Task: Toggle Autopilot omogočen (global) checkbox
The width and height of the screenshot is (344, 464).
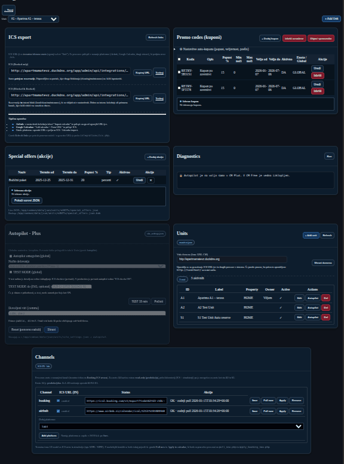Action: (11, 257)
